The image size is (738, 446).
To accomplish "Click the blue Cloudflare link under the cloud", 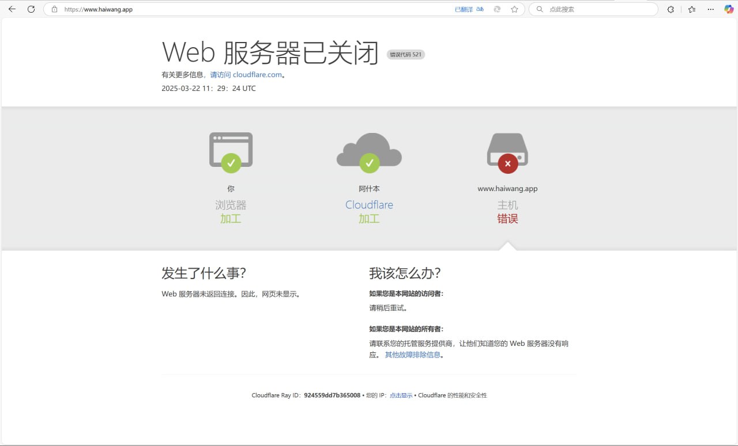I will 369,205.
